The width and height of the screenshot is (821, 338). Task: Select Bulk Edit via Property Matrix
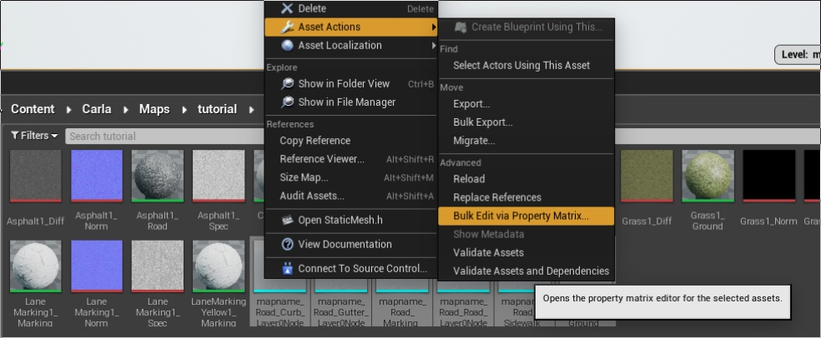click(x=521, y=216)
